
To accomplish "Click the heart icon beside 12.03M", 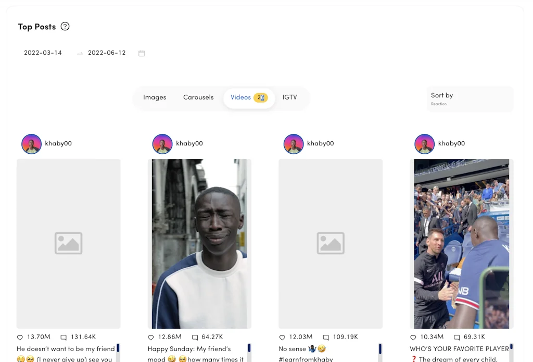I will pyautogui.click(x=282, y=338).
